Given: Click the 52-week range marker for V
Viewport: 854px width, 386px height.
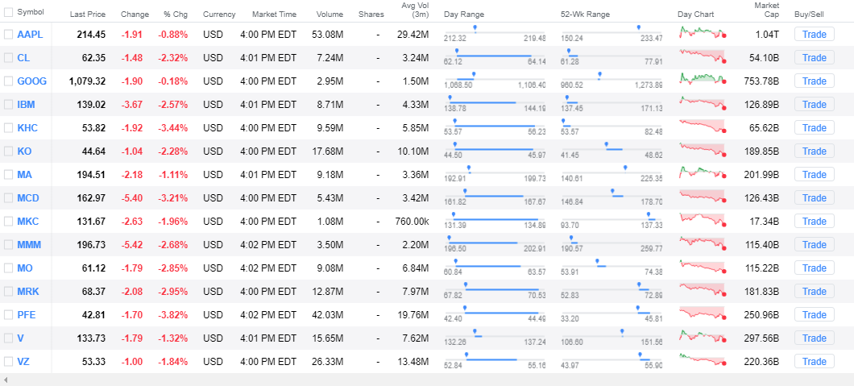Looking at the screenshot, I should pos(621,332).
